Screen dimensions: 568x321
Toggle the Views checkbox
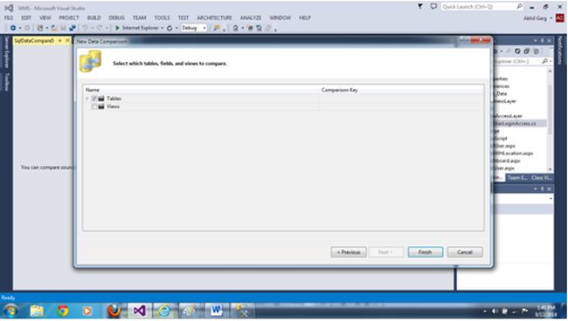(x=94, y=106)
